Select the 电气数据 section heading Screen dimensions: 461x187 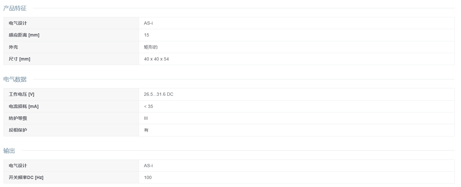pos(15,79)
